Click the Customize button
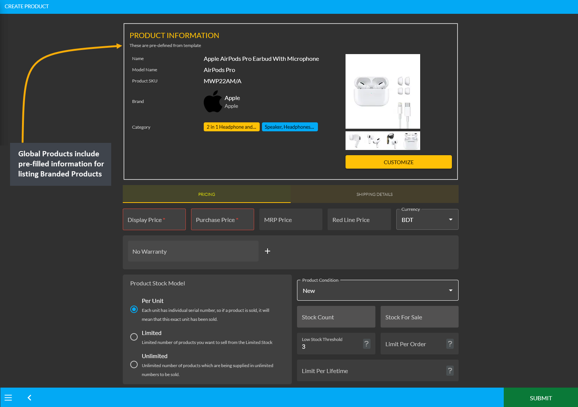The image size is (578, 407). click(399, 162)
